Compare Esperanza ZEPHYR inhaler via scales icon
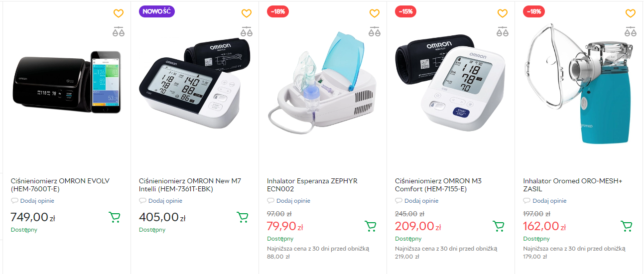This screenshot has height=274, width=644. 374,32
